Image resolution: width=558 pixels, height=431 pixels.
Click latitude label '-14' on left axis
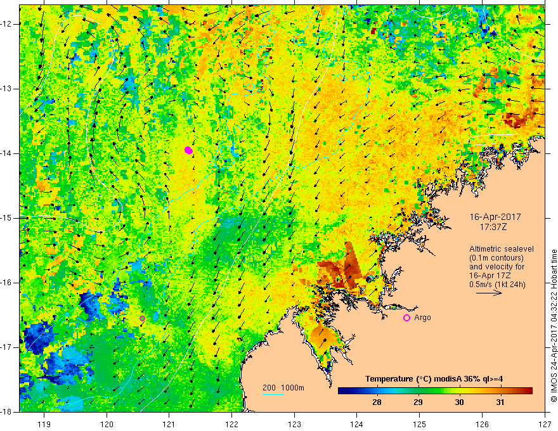pos(6,153)
